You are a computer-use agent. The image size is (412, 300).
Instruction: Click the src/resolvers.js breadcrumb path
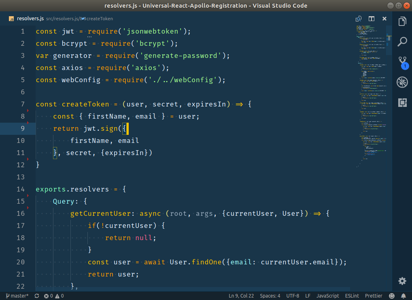click(63, 19)
